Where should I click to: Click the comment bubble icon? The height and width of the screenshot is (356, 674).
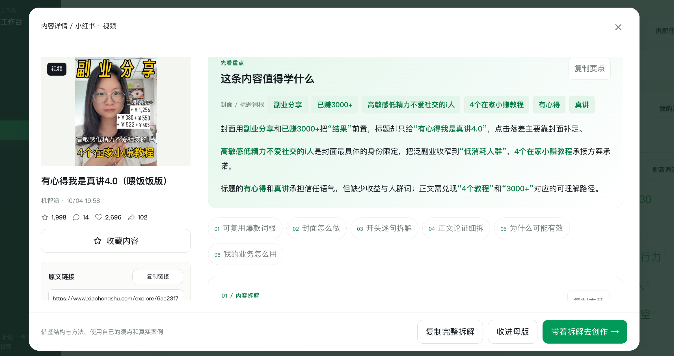coord(76,217)
